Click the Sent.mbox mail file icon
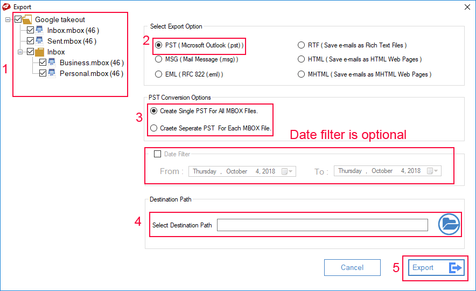The image size is (476, 291). point(39,41)
